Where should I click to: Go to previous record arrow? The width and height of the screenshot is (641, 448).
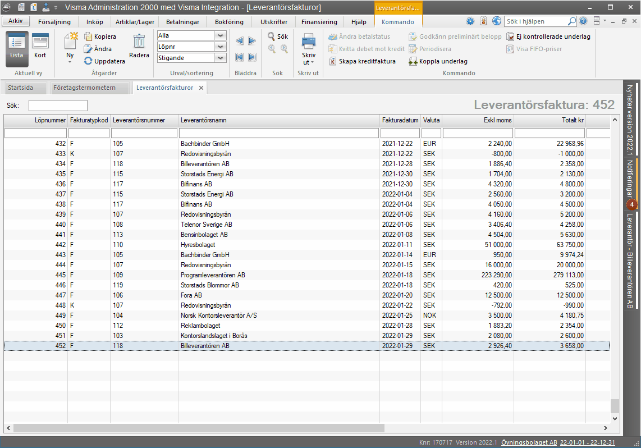(240, 40)
